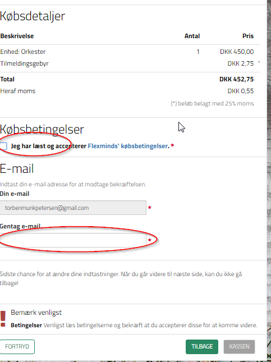
Task: Click the Bemærk venligst heading
Action: point(36,313)
